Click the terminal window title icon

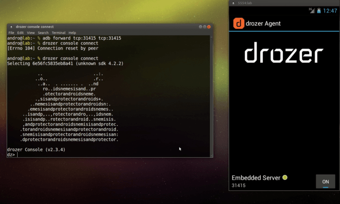(11, 27)
